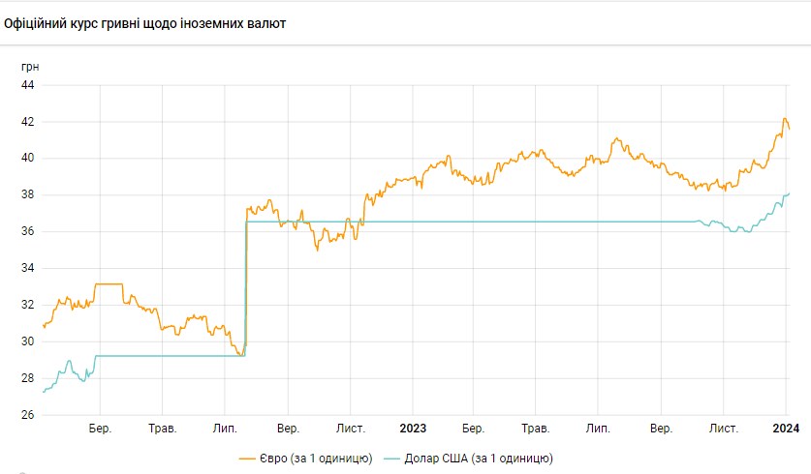The height and width of the screenshot is (474, 811).
Task: Click the dollar line end point near 2024
Action: coord(789,193)
